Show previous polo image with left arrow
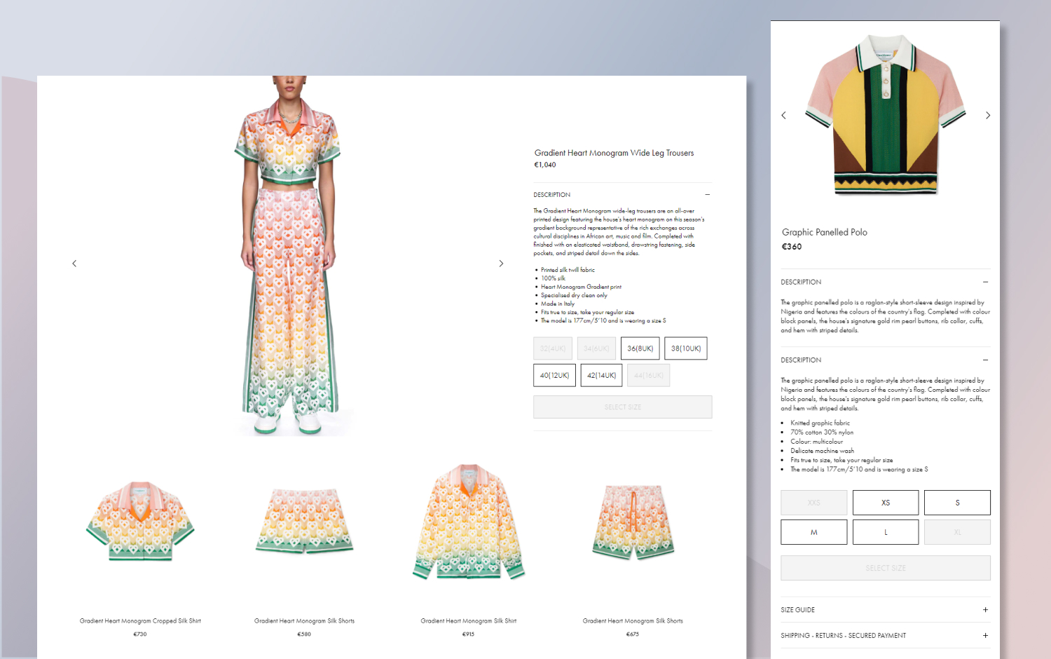The width and height of the screenshot is (1051, 659). coord(783,116)
